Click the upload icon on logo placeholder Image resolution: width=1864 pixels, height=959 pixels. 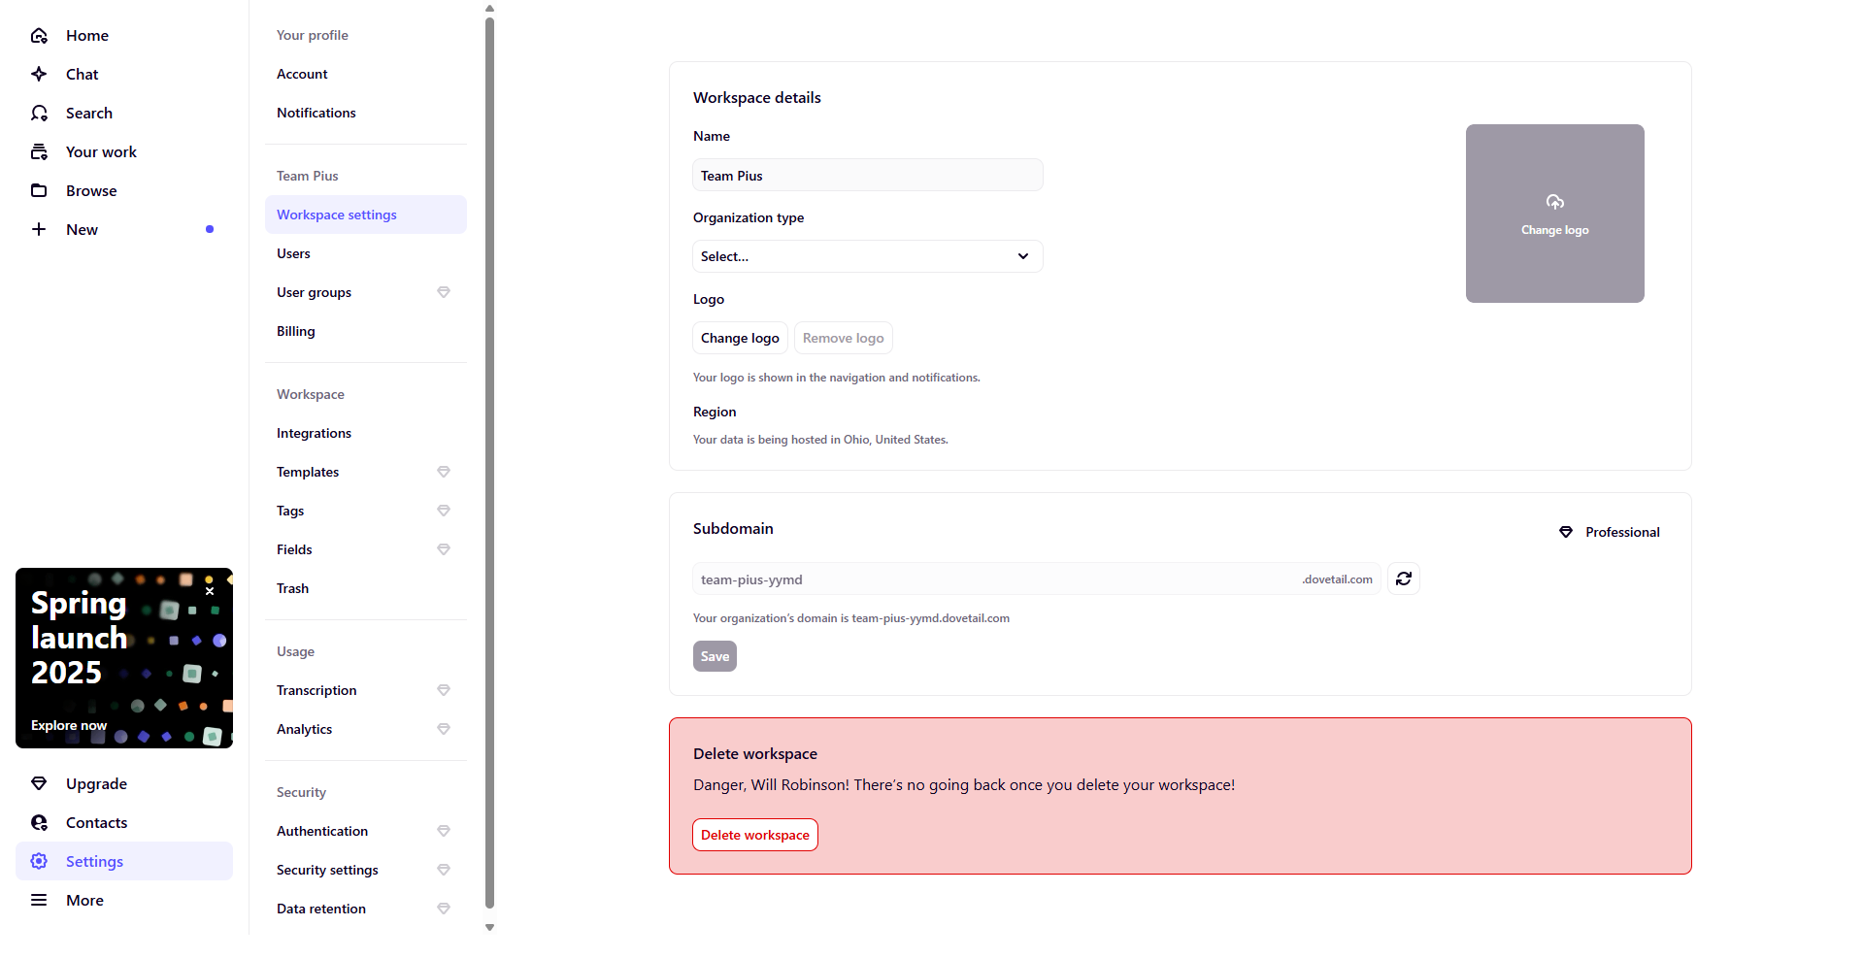(x=1554, y=202)
